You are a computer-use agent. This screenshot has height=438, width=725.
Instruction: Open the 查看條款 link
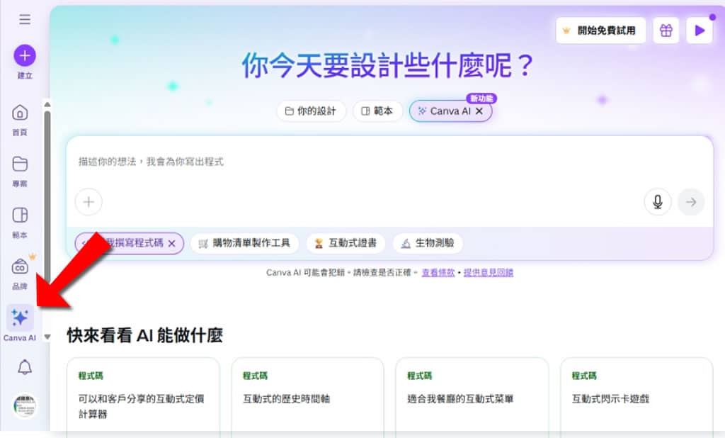tap(438, 273)
